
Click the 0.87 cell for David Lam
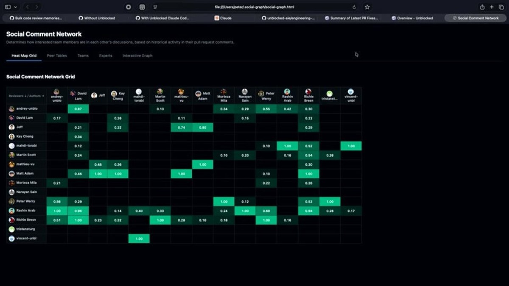click(78, 109)
